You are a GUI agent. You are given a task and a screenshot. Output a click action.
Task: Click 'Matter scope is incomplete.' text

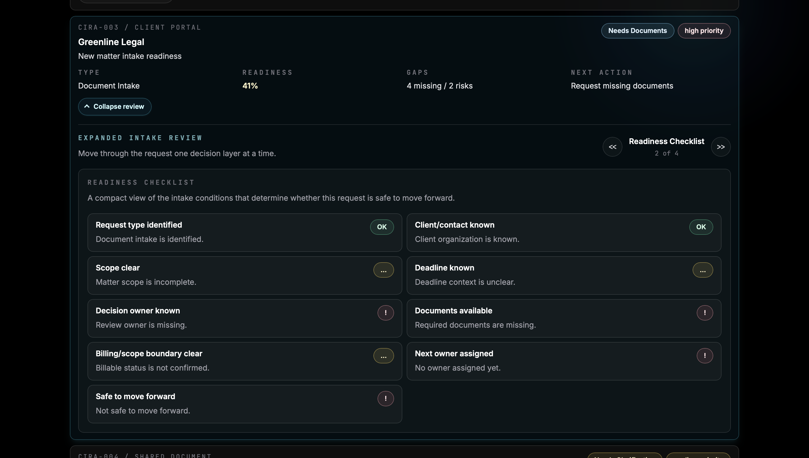point(146,282)
